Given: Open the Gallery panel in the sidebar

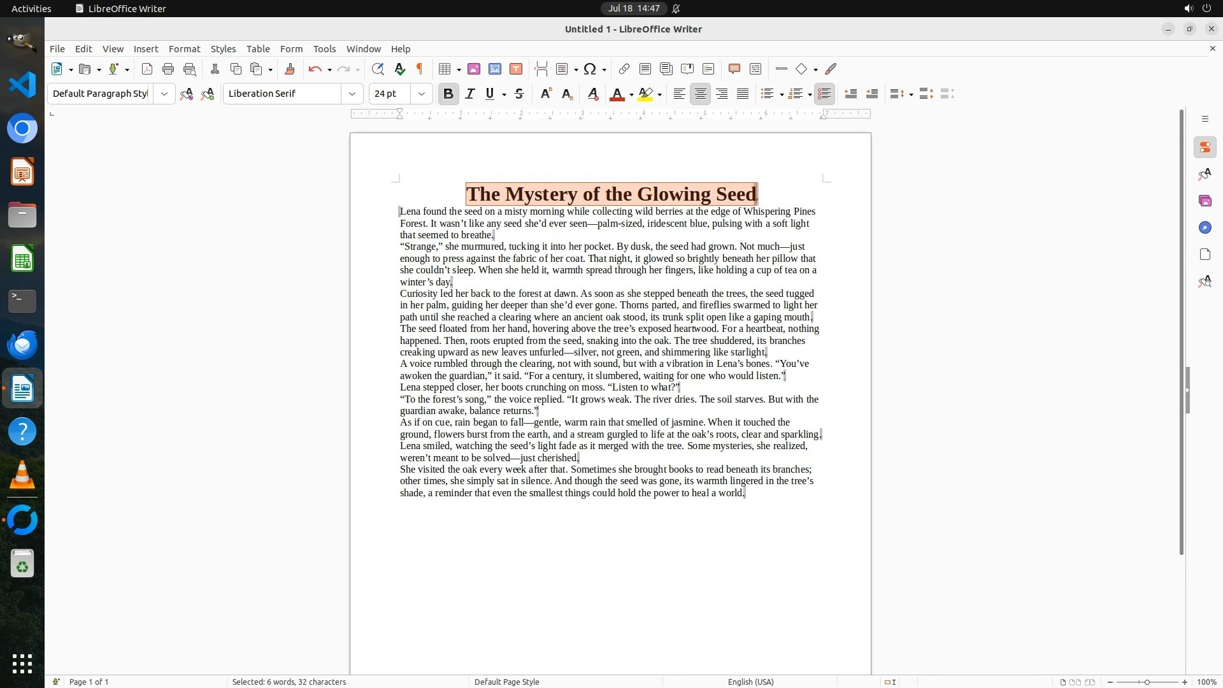Looking at the screenshot, I should pos(1205,201).
